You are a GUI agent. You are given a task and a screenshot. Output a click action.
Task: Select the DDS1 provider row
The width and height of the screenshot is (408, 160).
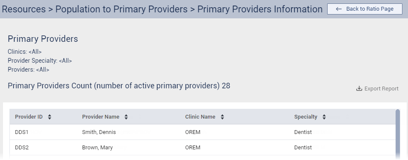pyautogui.click(x=202, y=132)
